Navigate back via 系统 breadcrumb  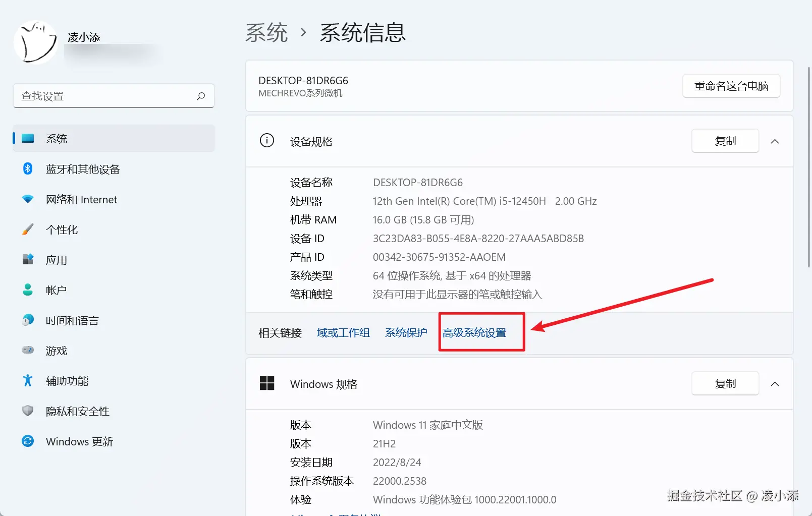click(x=266, y=33)
